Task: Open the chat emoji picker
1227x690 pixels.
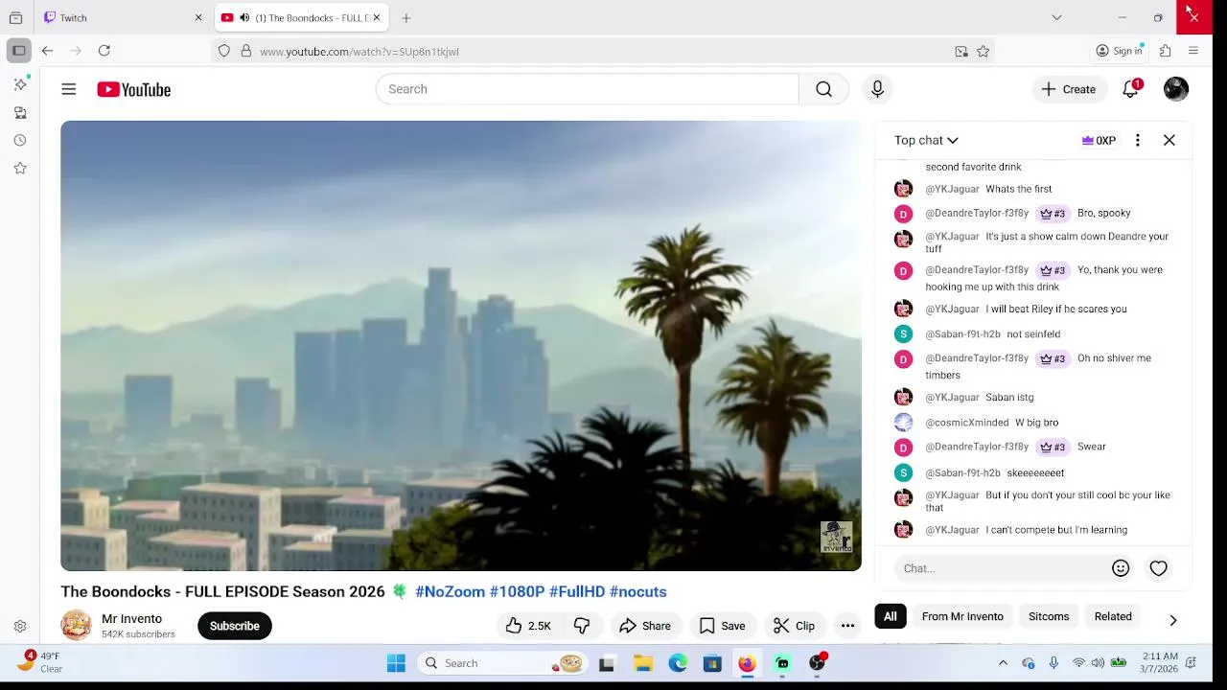Action: [x=1121, y=568]
